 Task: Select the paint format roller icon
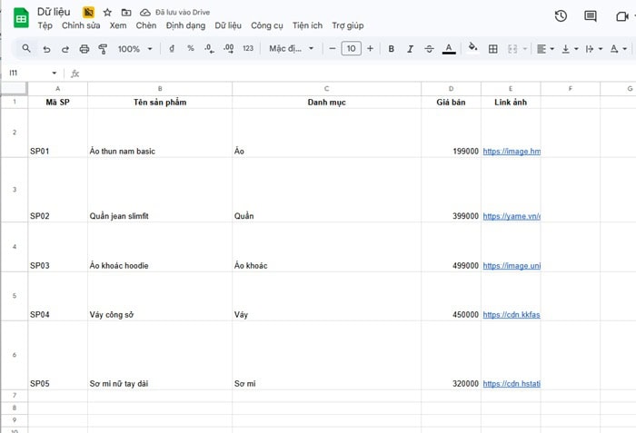pyautogui.click(x=102, y=49)
